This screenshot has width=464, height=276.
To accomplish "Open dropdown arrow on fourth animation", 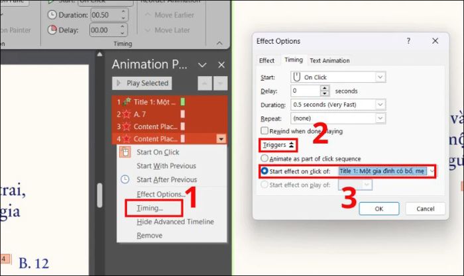I will coord(221,139).
